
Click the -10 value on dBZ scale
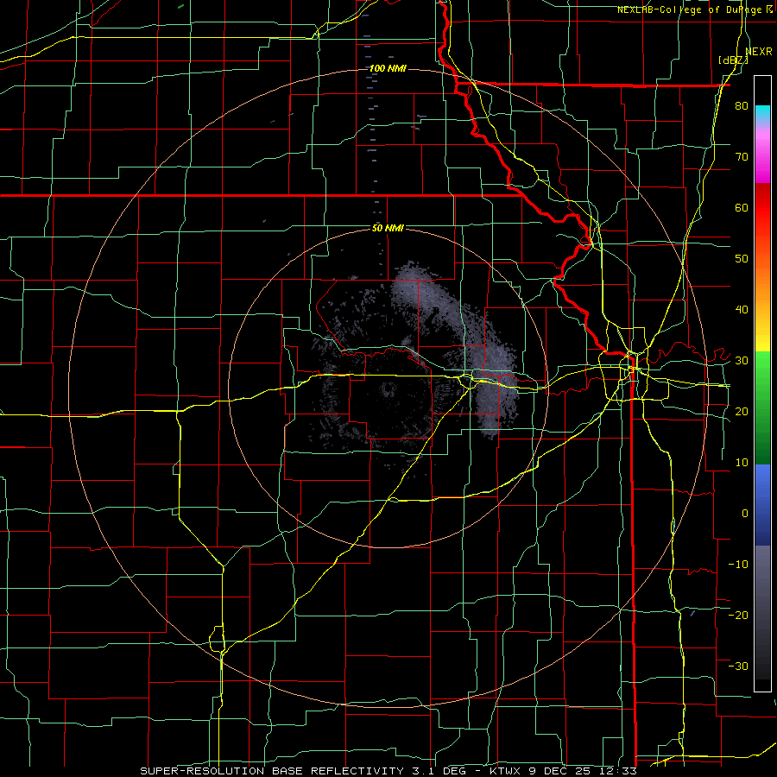point(738,565)
